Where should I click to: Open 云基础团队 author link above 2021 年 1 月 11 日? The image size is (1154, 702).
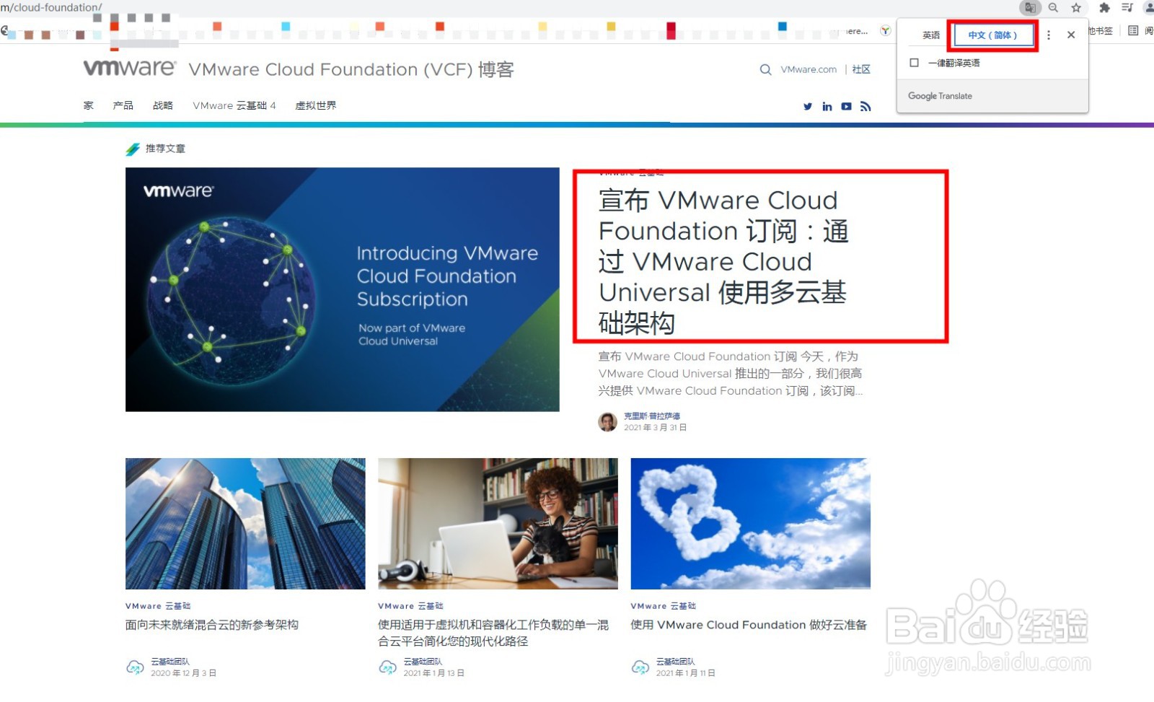(675, 662)
